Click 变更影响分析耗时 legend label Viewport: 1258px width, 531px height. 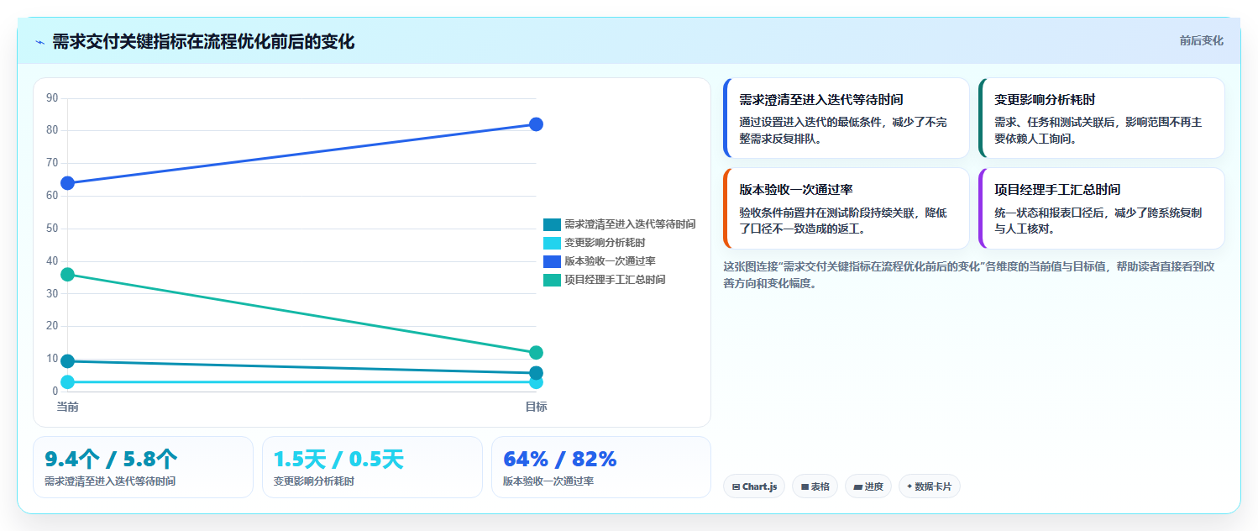[x=605, y=243]
